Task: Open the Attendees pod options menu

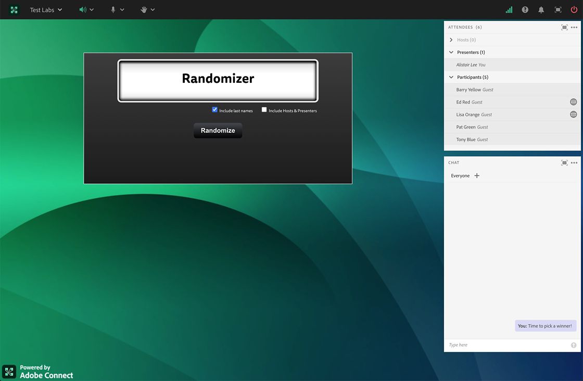Action: tap(574, 27)
